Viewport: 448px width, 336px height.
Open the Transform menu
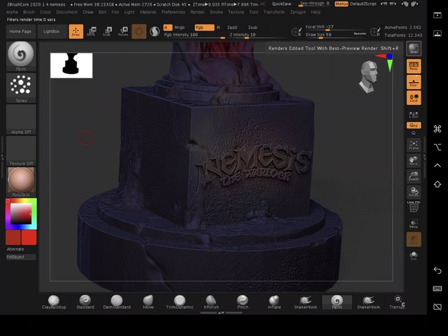coord(273,12)
